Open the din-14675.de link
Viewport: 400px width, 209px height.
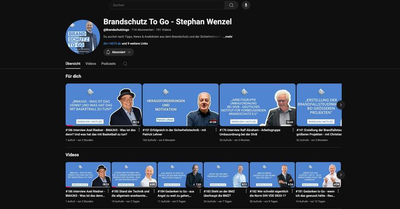coord(112,44)
